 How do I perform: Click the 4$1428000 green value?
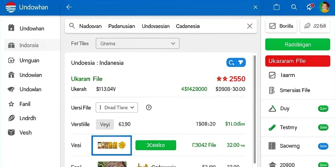[194, 89]
